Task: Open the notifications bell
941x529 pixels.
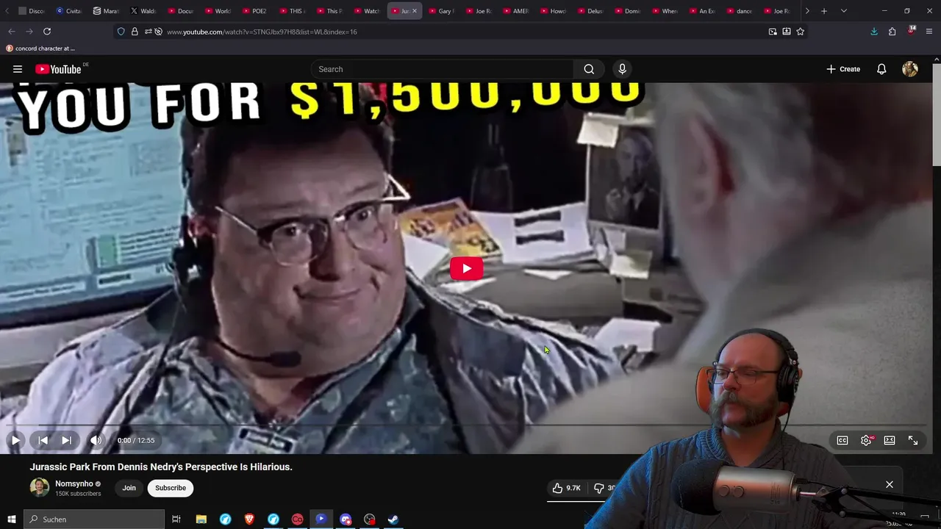Action: 881,69
